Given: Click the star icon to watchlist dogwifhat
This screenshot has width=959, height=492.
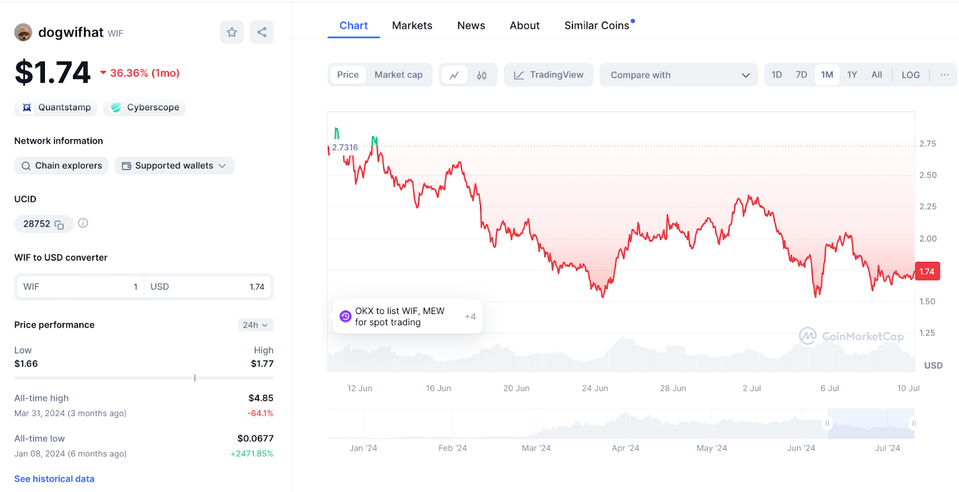Looking at the screenshot, I should click(x=232, y=32).
